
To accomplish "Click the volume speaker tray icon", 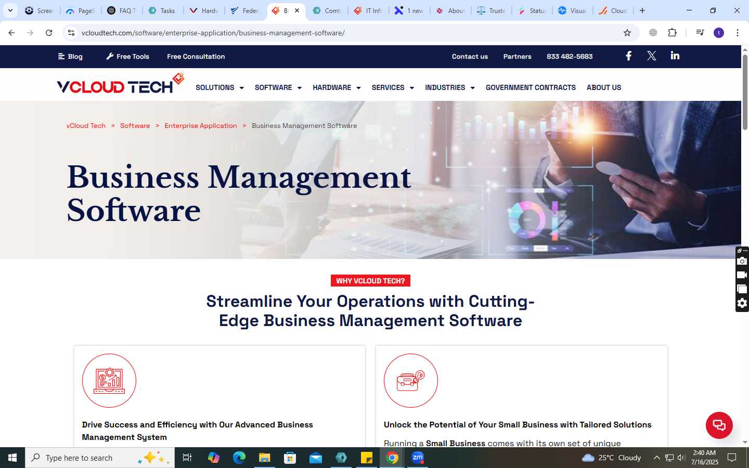I will point(681,458).
